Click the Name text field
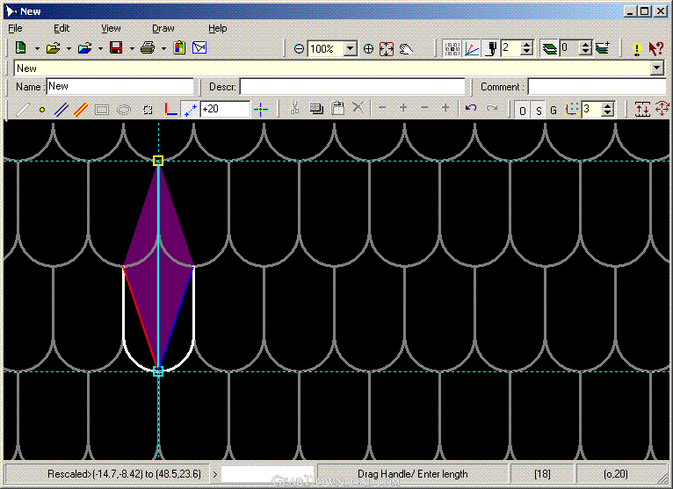The width and height of the screenshot is (673, 489). pos(120,86)
